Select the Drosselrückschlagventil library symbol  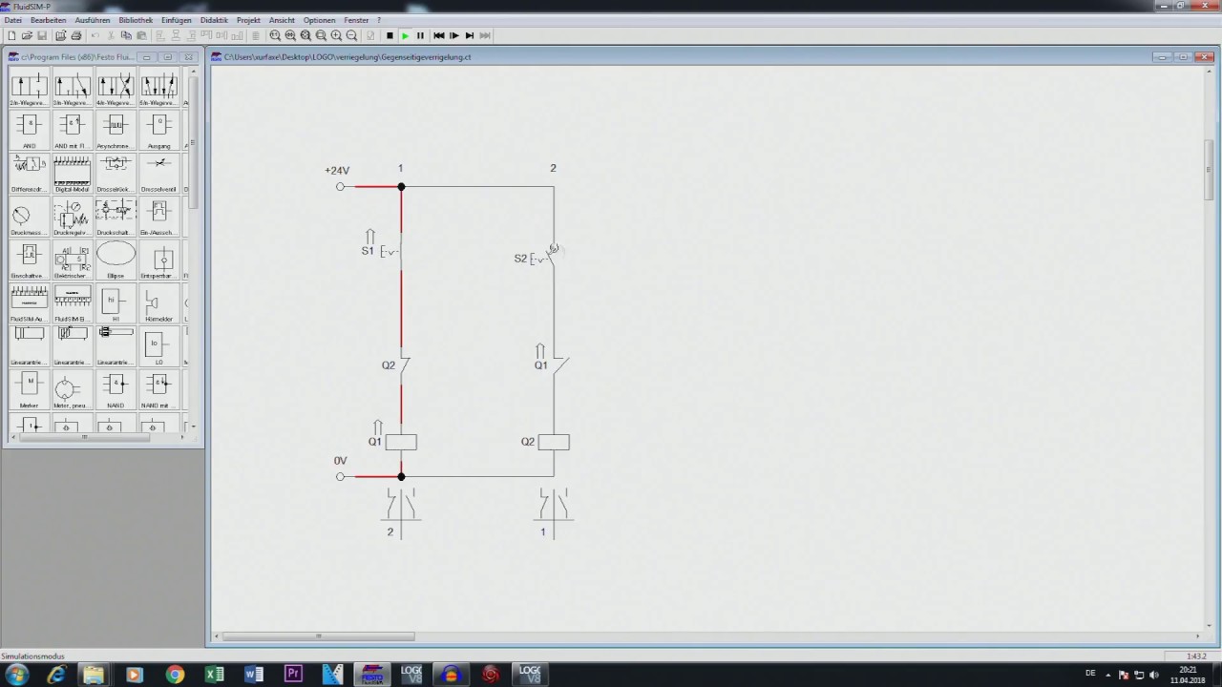[x=115, y=175]
